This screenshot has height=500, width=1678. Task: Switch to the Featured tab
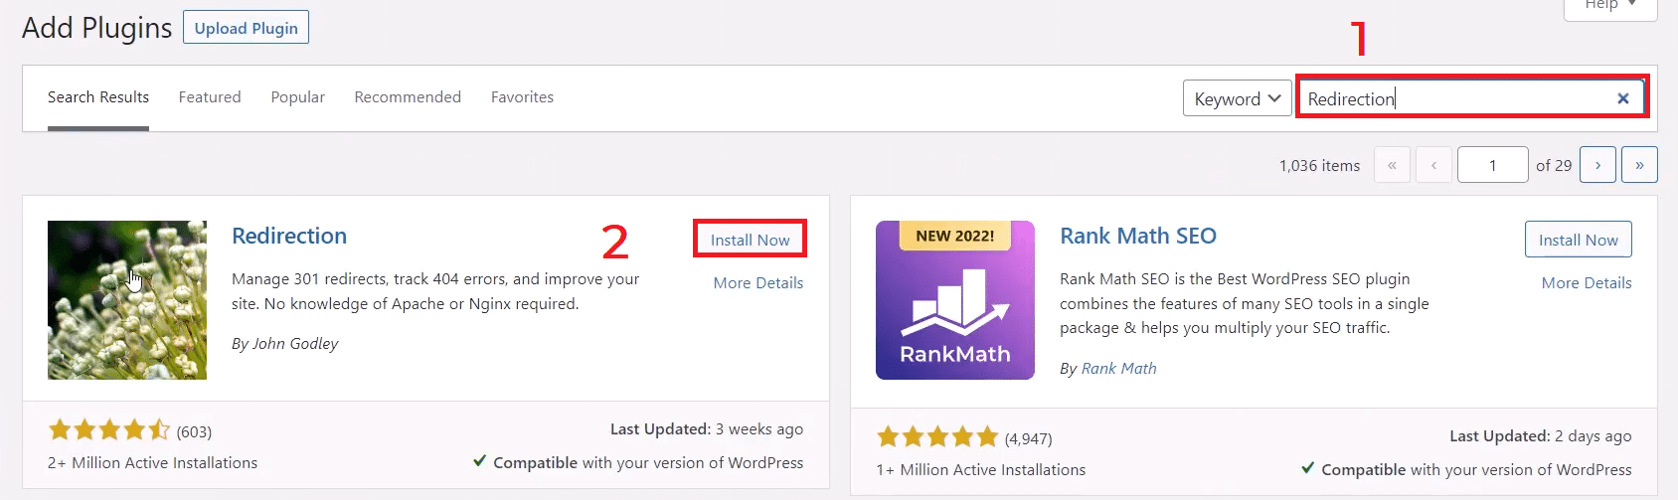[210, 97]
